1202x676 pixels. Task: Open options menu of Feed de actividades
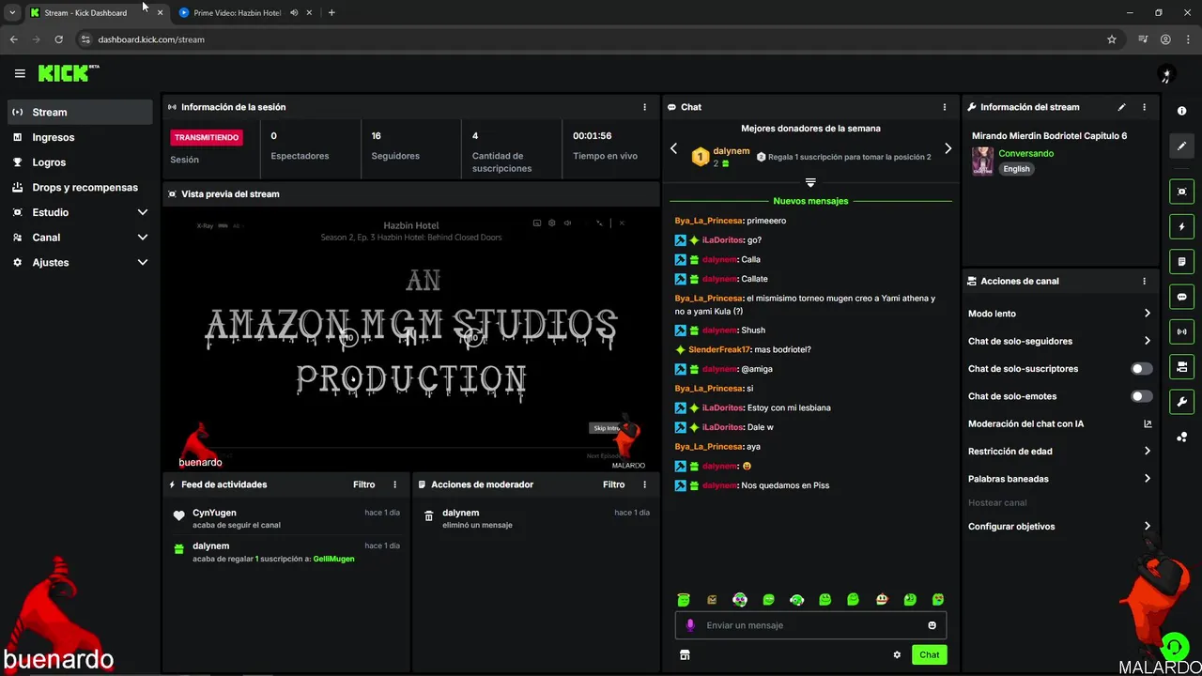point(394,484)
